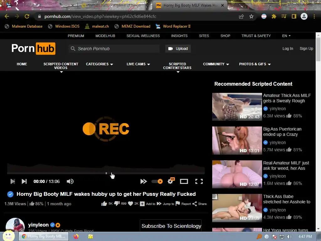Play the video with the play button

click(x=13, y=181)
